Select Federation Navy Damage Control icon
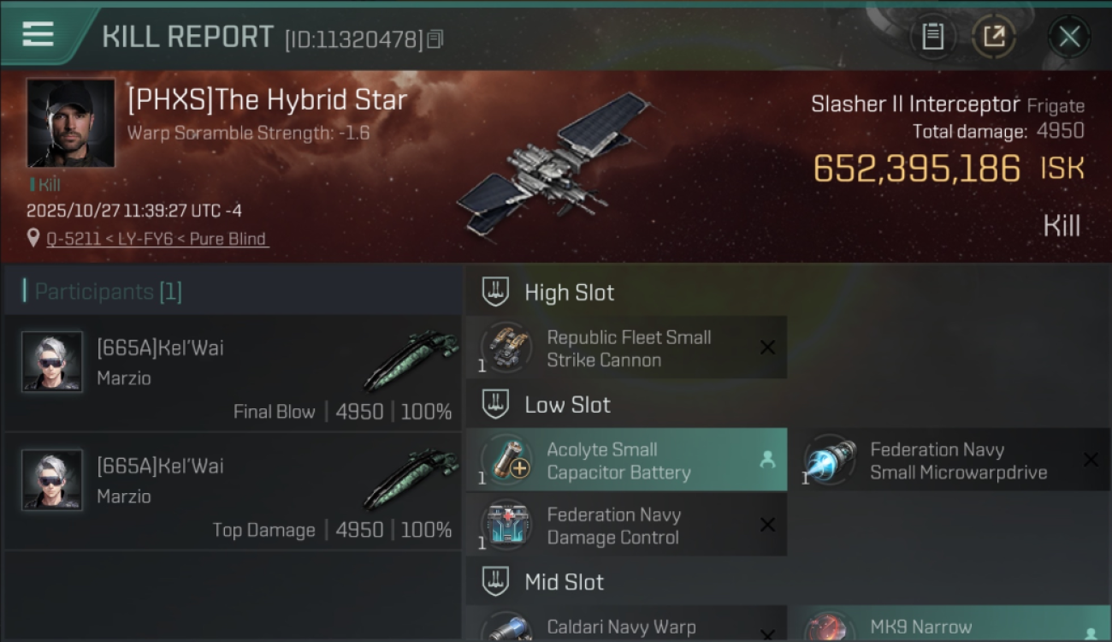The width and height of the screenshot is (1112, 642). [506, 525]
